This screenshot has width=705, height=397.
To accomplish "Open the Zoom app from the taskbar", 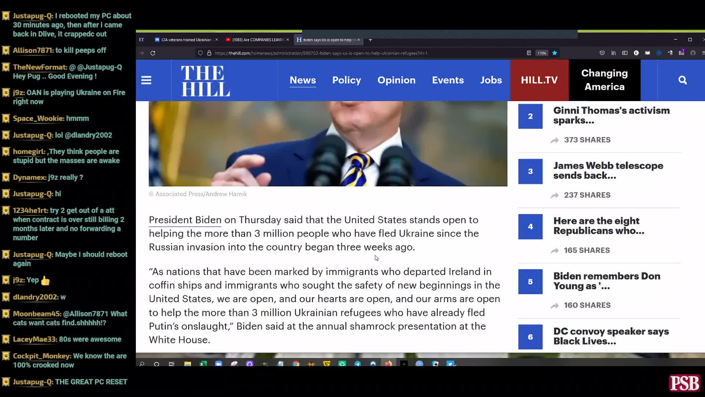I will (218, 364).
